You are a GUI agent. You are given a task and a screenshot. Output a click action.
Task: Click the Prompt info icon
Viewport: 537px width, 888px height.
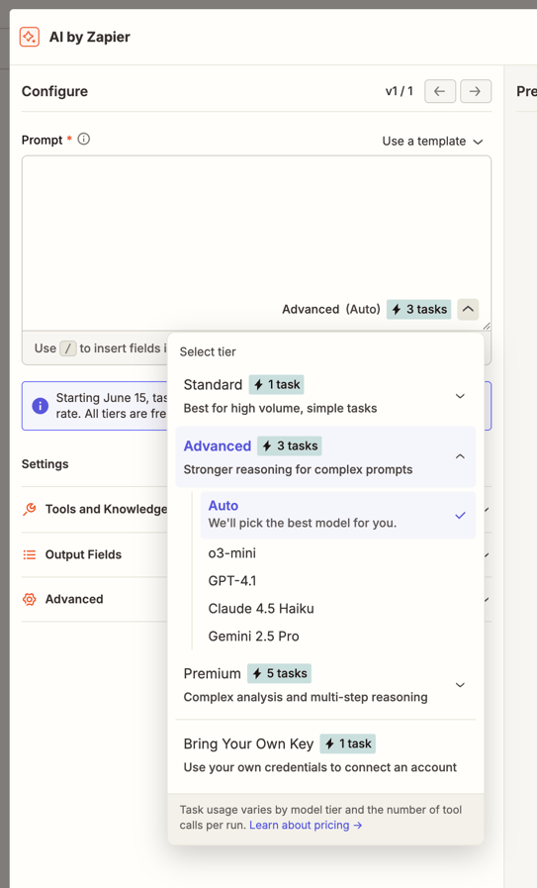[x=84, y=139]
